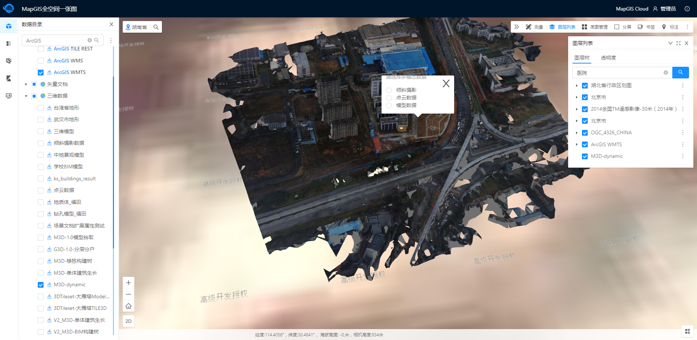Click the MapGIS Cloud link
Screen dimensions: 697x340
(x=632, y=9)
